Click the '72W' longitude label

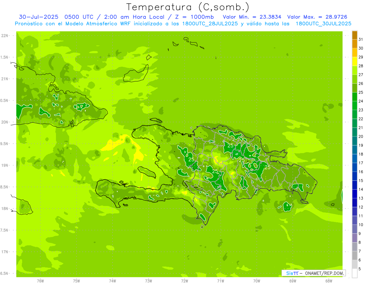(x=184, y=281)
